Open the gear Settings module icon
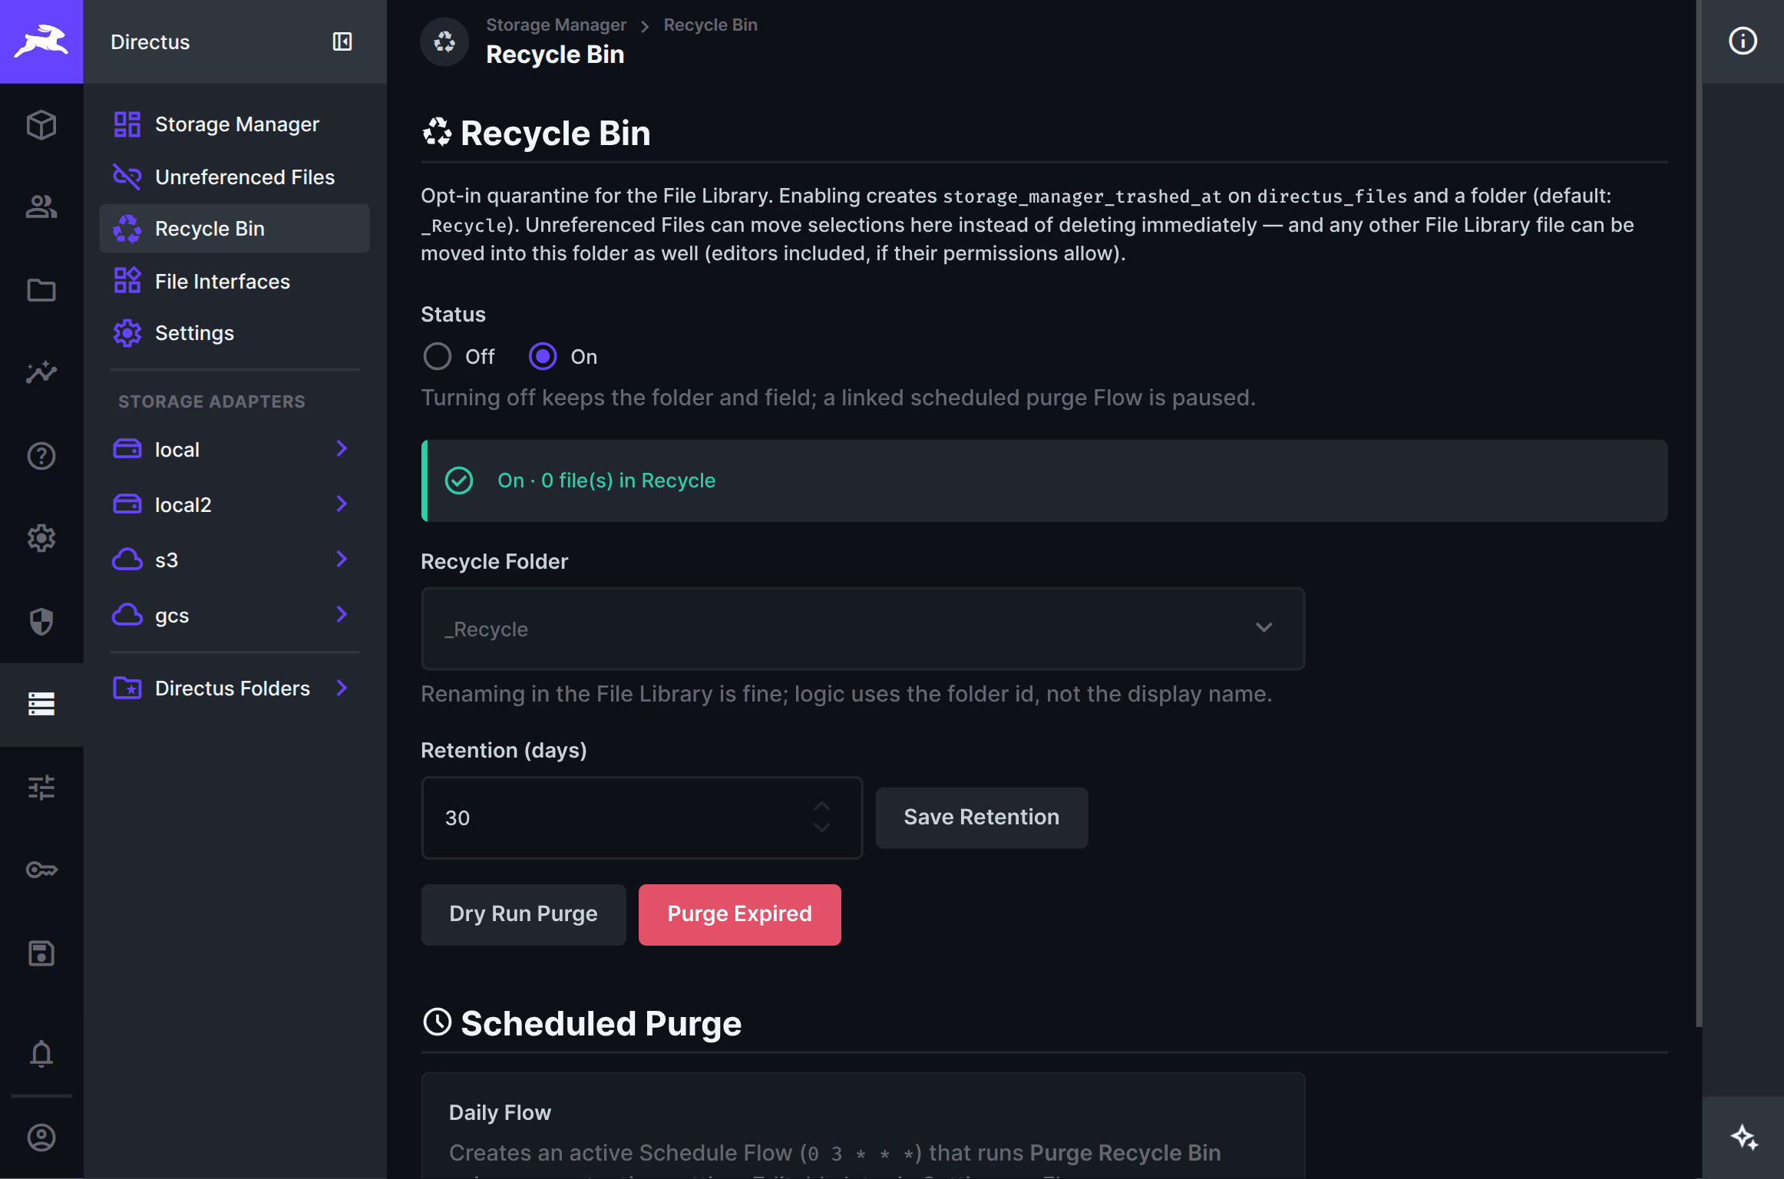The width and height of the screenshot is (1784, 1179). [41, 539]
